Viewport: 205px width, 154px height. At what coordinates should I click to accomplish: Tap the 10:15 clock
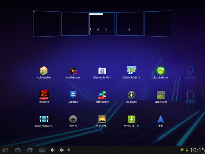point(197,150)
